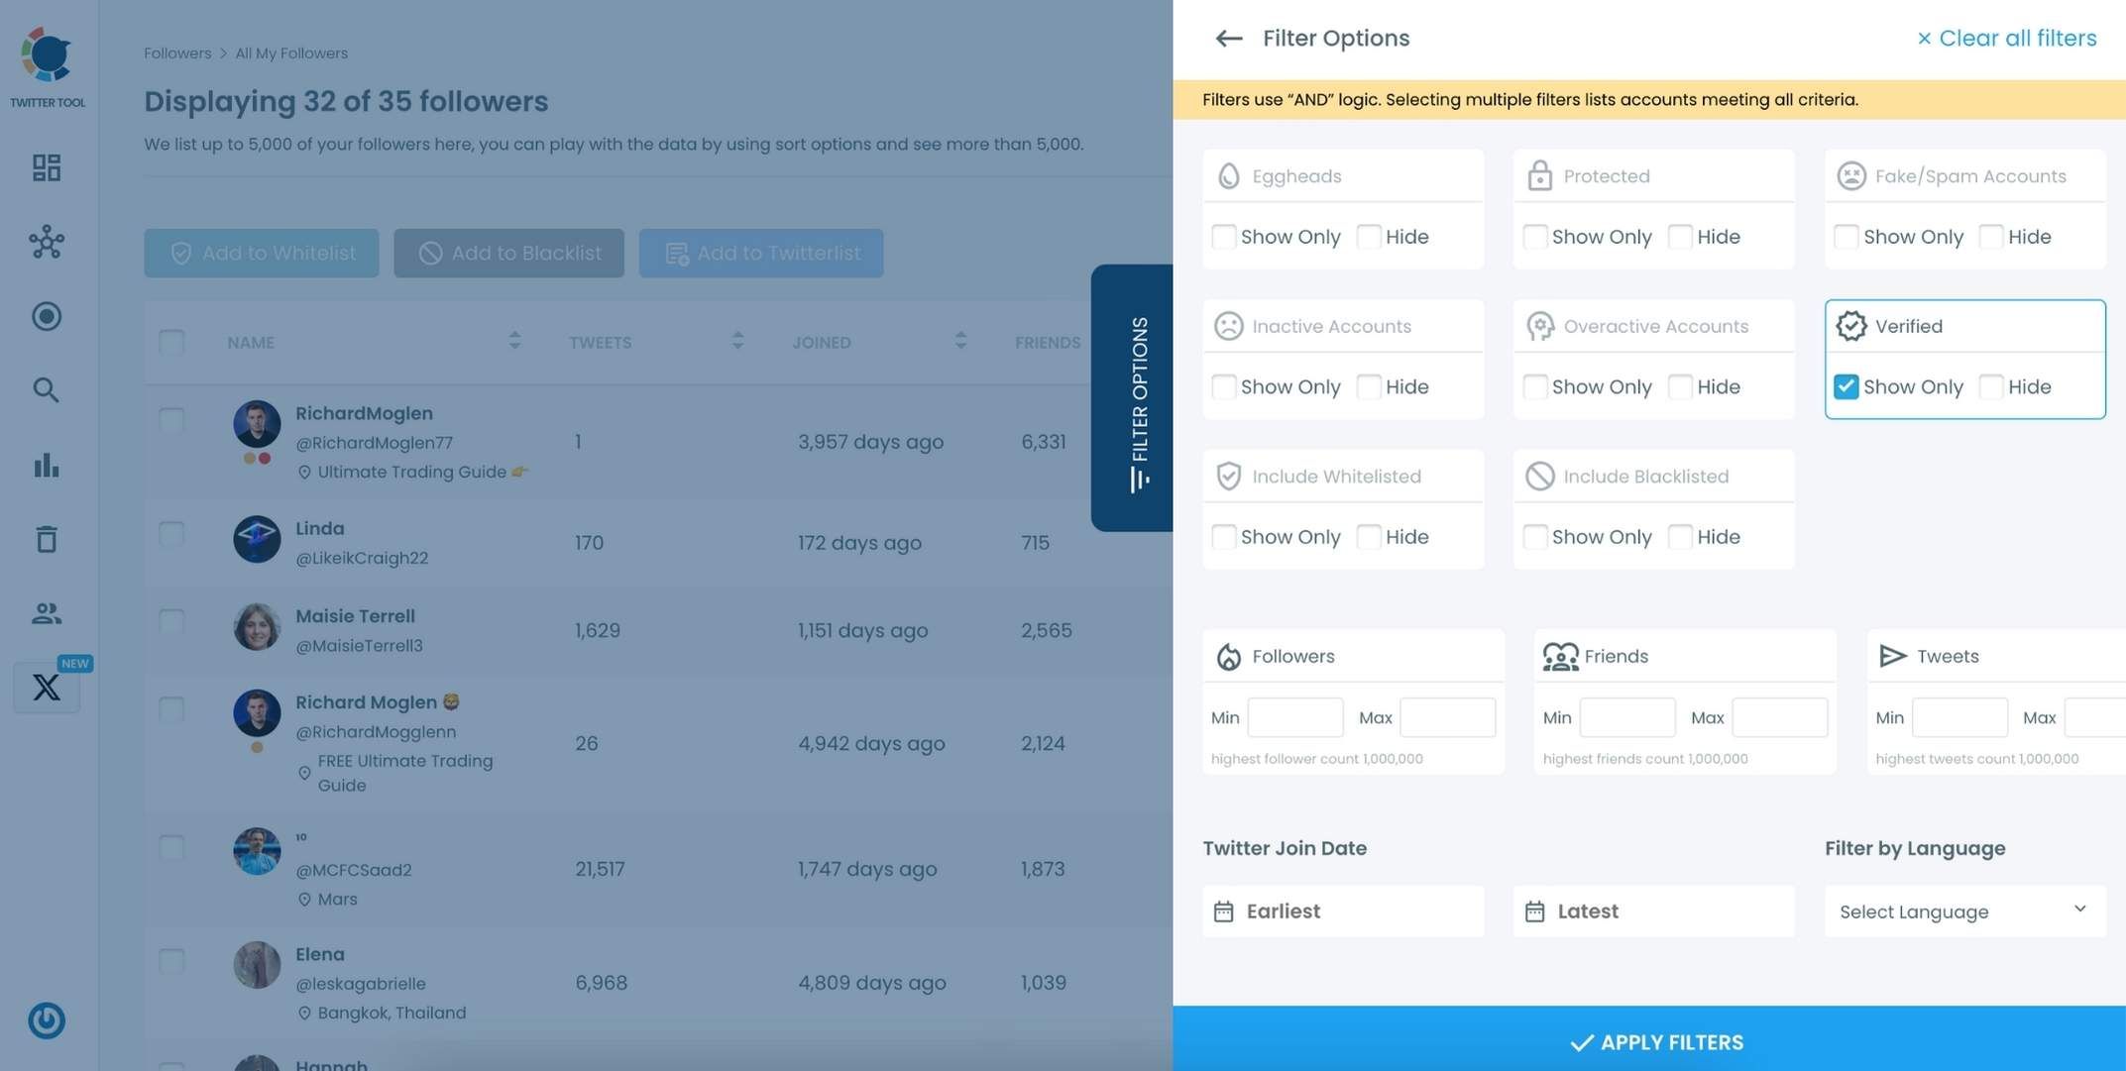Select the Network/Connections icon in sidebar
2126x1071 pixels.
[x=45, y=243]
